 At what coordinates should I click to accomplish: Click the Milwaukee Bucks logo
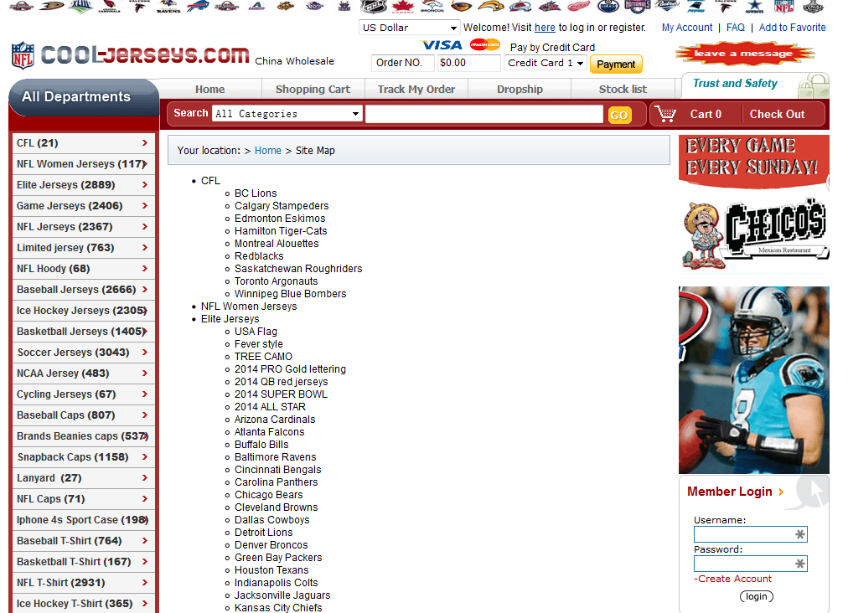[344, 6]
